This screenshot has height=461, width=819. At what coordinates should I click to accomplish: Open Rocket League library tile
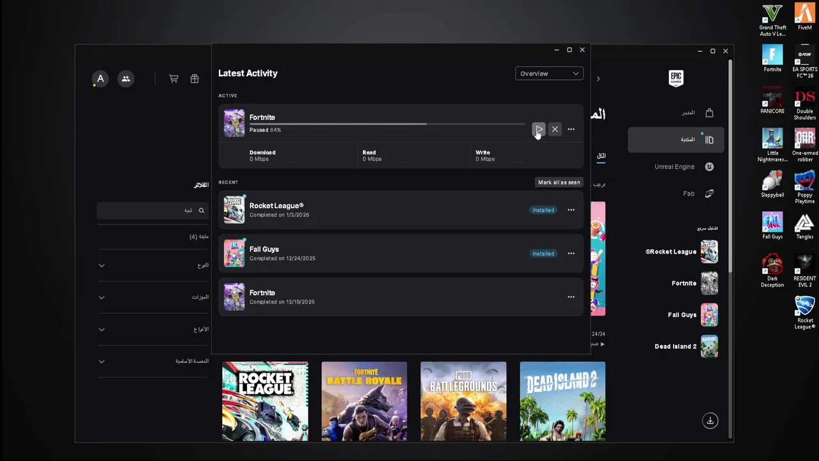click(265, 401)
